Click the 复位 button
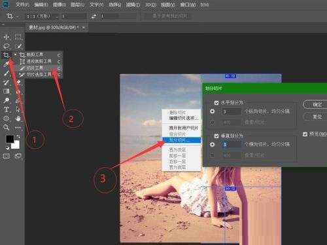Image resolution: width=327 pixels, height=245 pixels. [316, 117]
